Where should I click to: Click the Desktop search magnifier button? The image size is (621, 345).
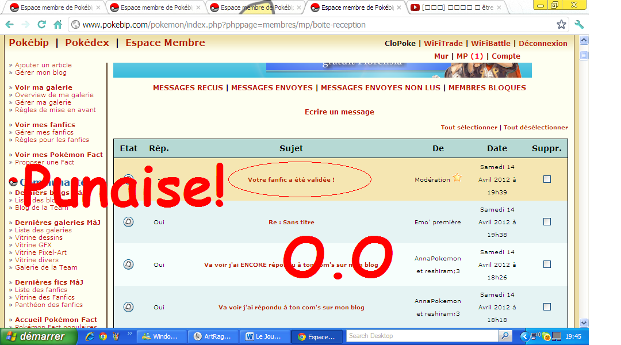click(505, 336)
